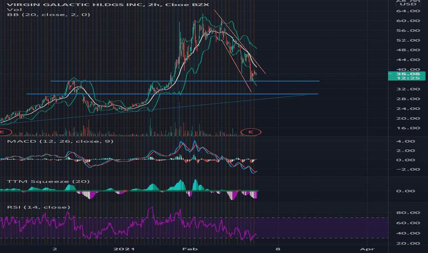Click the Apr date label on time axis
Viewport: 428px width, 253px height.
[367, 249]
